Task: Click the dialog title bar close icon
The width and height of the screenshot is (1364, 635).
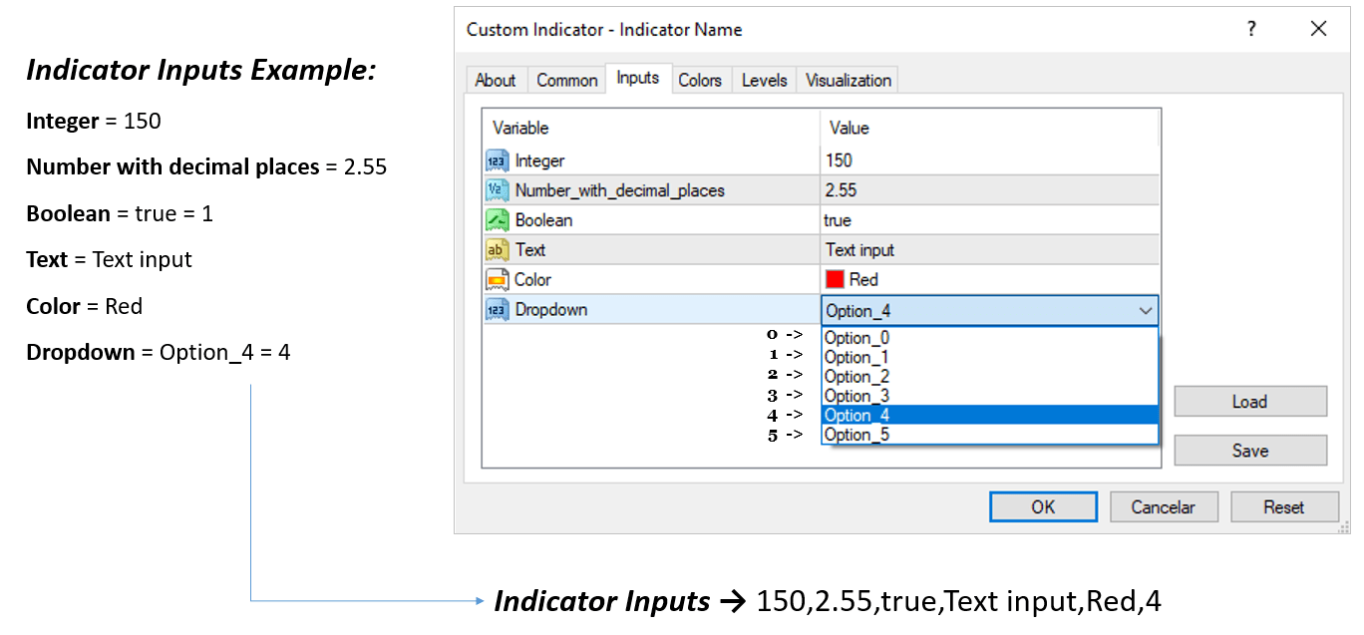Action: pos(1318,29)
